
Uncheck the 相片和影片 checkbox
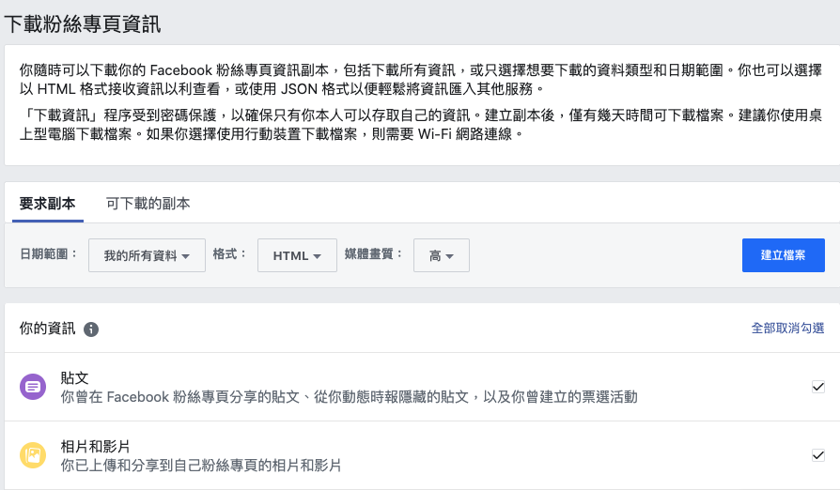pos(818,455)
